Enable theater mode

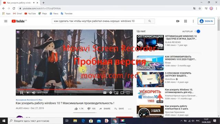[x=122, y=93]
